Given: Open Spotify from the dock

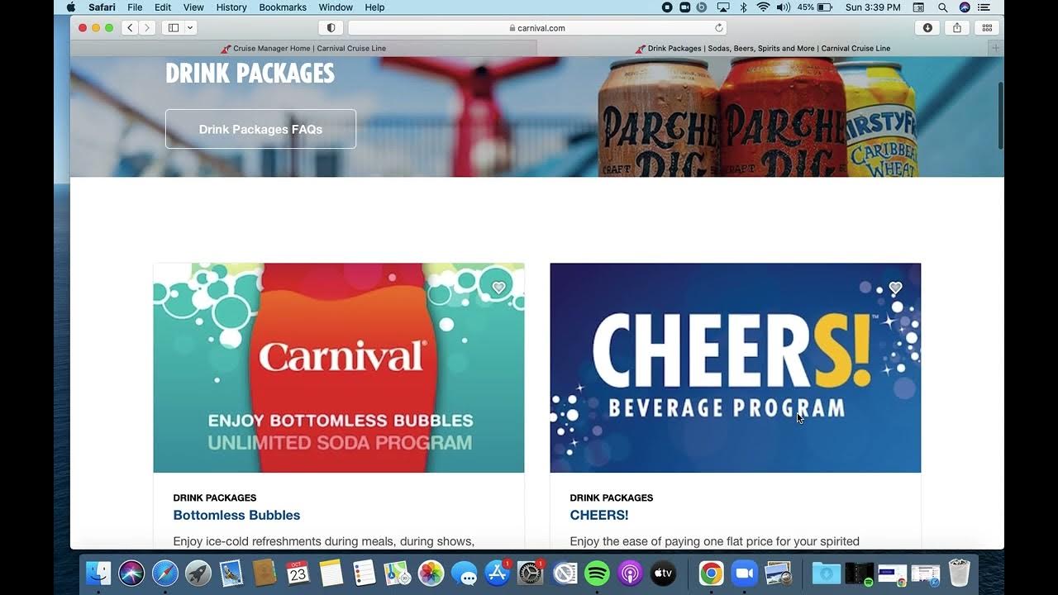Looking at the screenshot, I should point(597,573).
